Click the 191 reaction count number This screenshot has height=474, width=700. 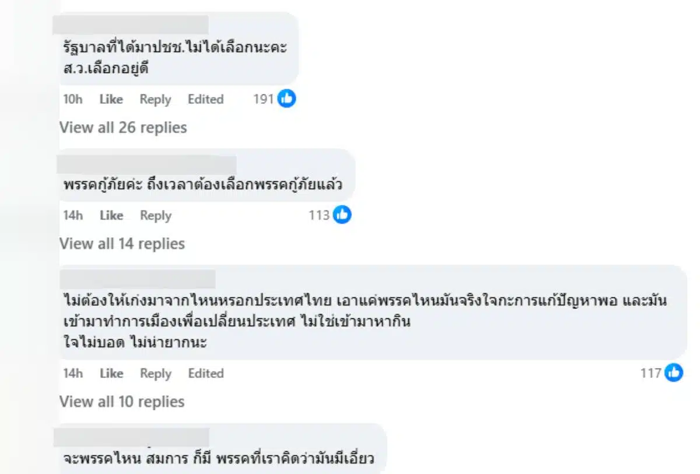coord(263,99)
